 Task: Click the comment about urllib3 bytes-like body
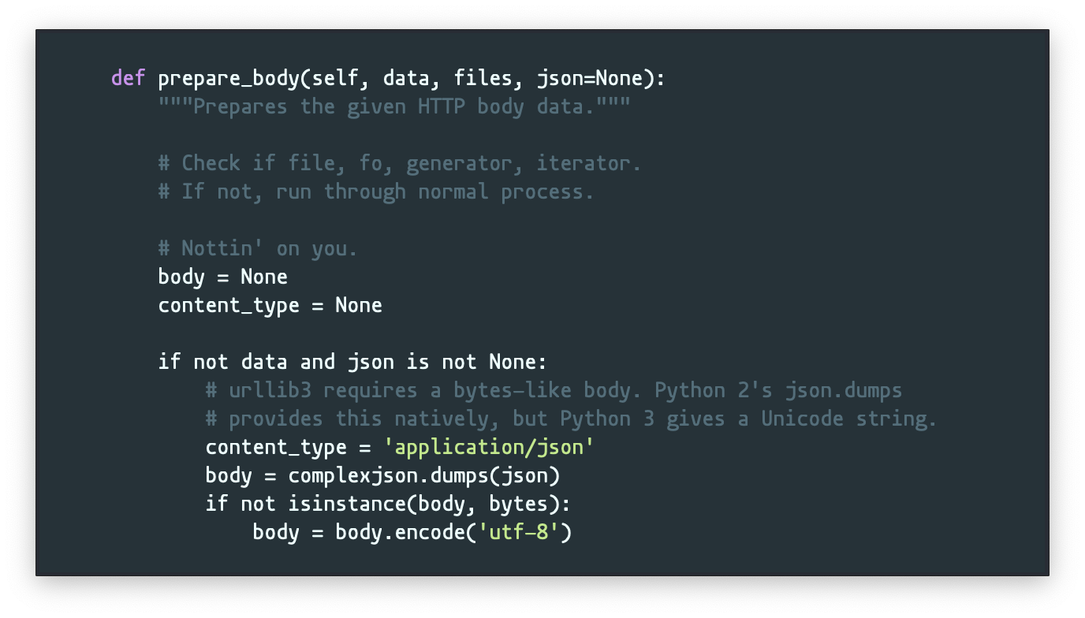(554, 390)
